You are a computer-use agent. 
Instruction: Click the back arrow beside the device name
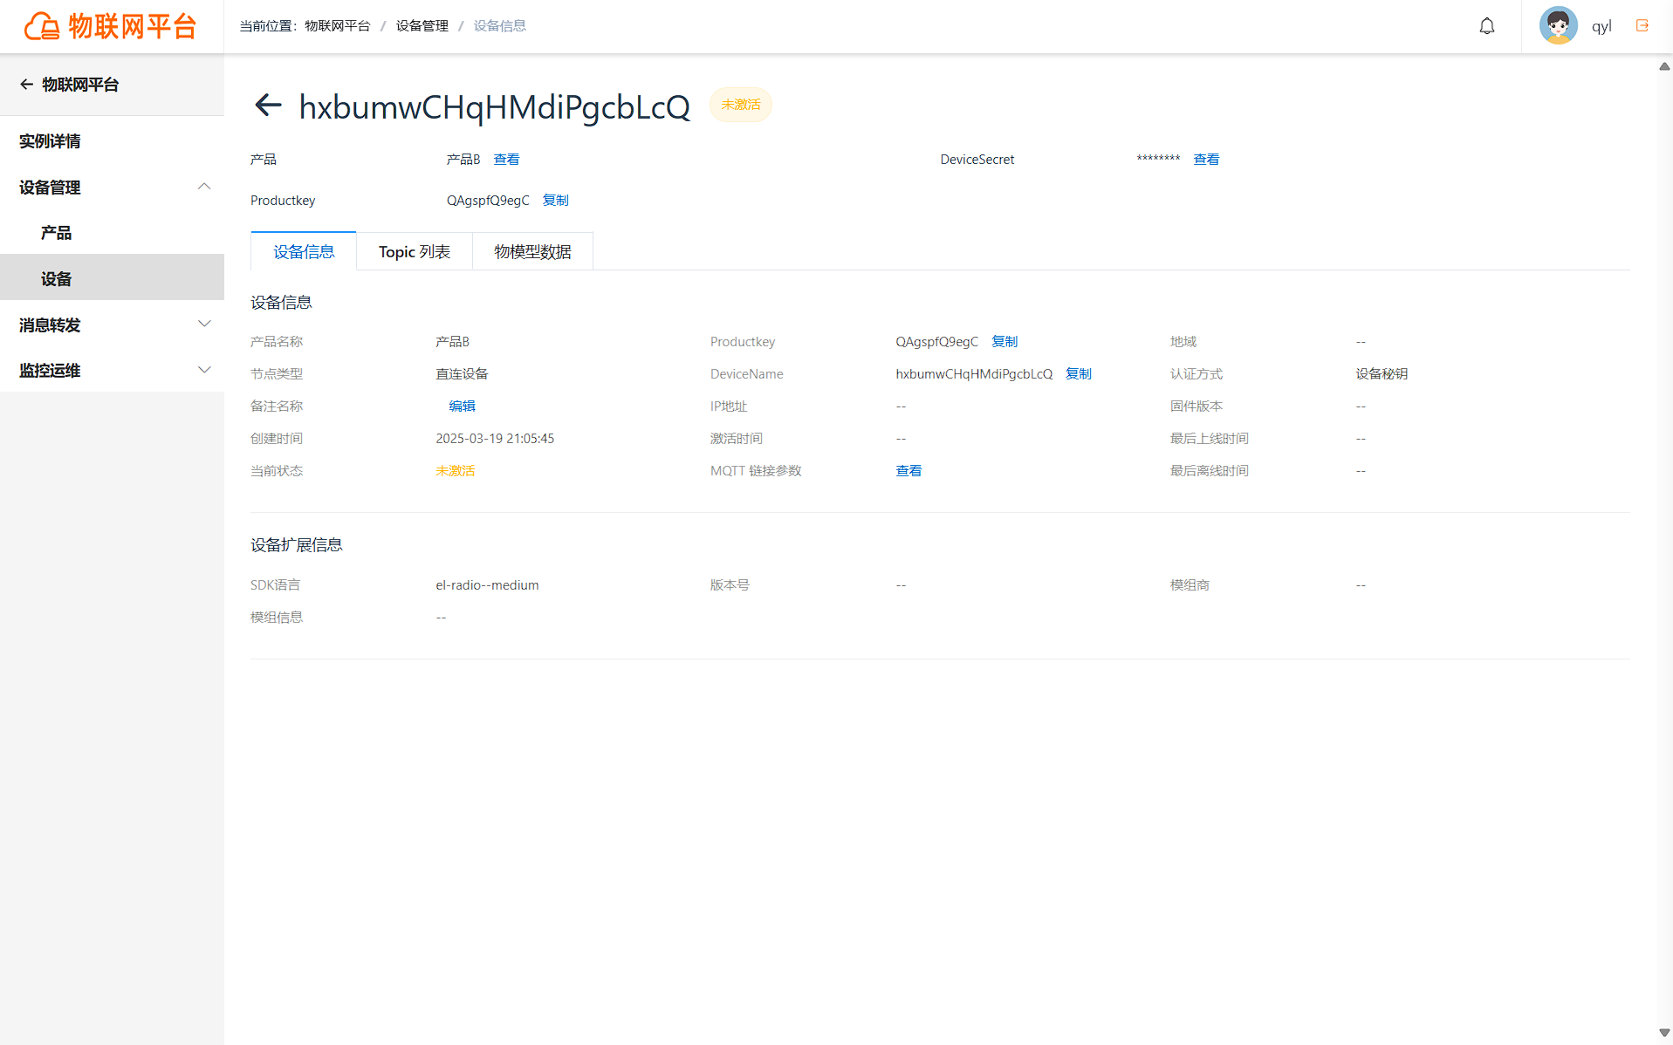click(x=268, y=106)
